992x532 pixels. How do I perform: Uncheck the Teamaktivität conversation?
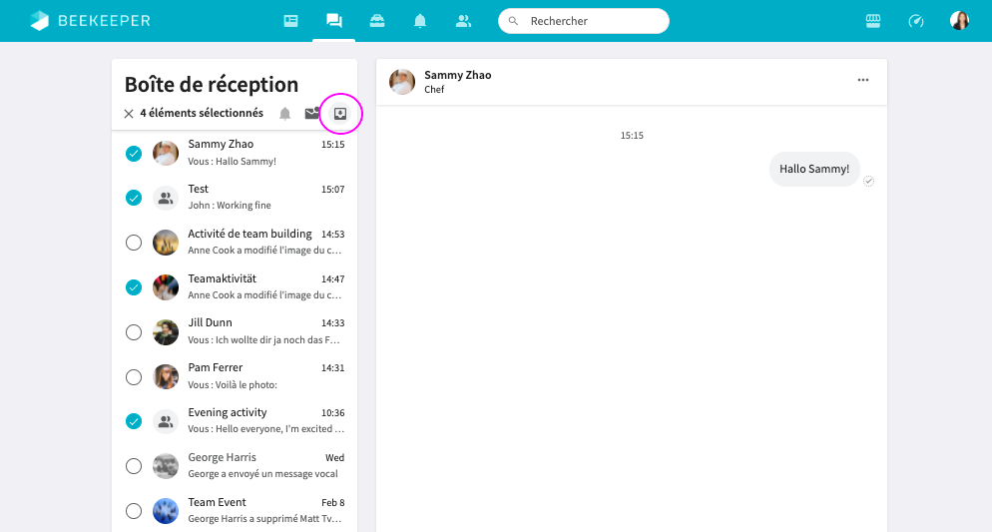pyautogui.click(x=134, y=287)
